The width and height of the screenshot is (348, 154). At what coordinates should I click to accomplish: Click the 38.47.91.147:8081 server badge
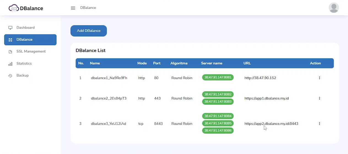click(x=218, y=77)
